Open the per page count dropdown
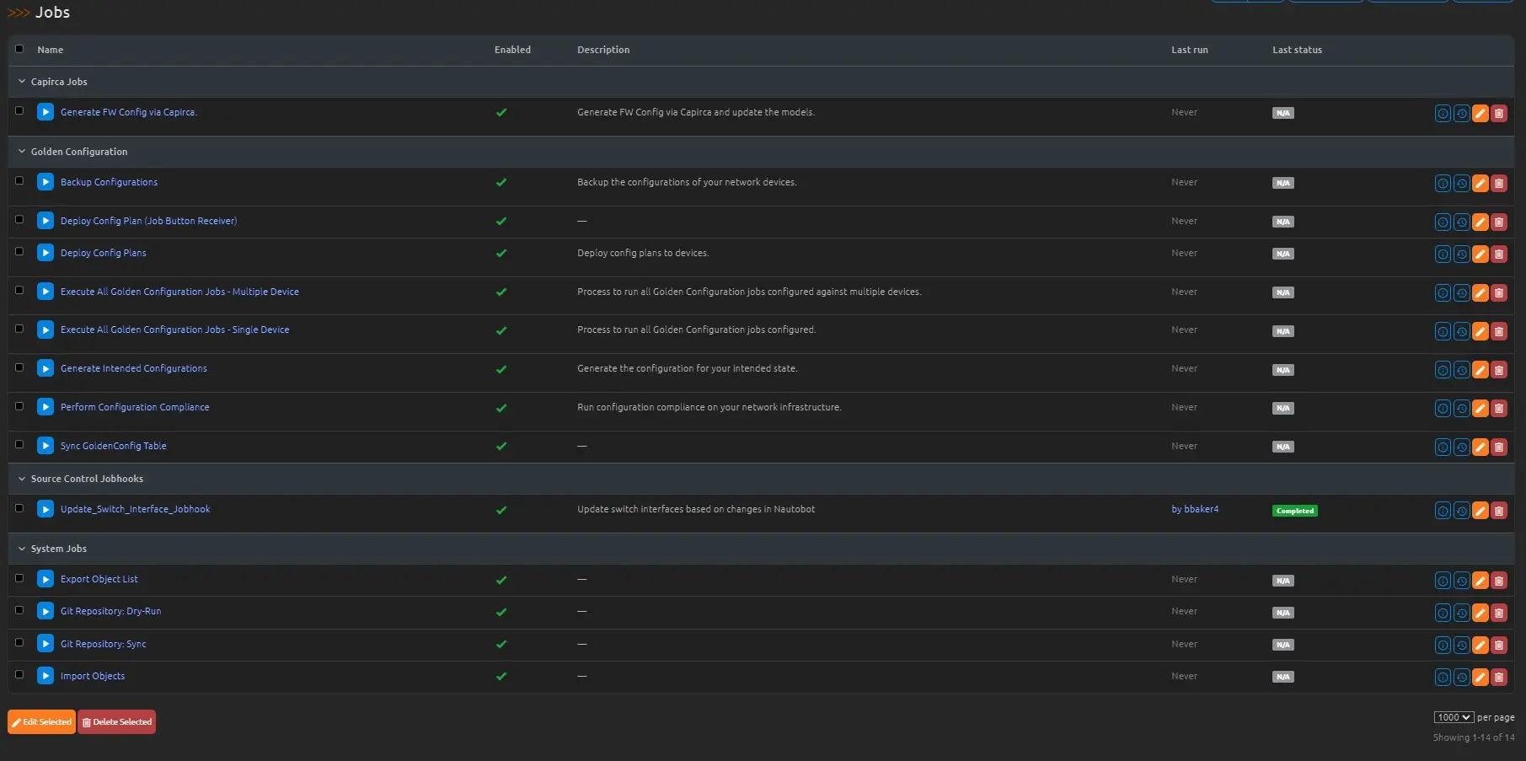Image resolution: width=1526 pixels, height=761 pixels. (1453, 717)
